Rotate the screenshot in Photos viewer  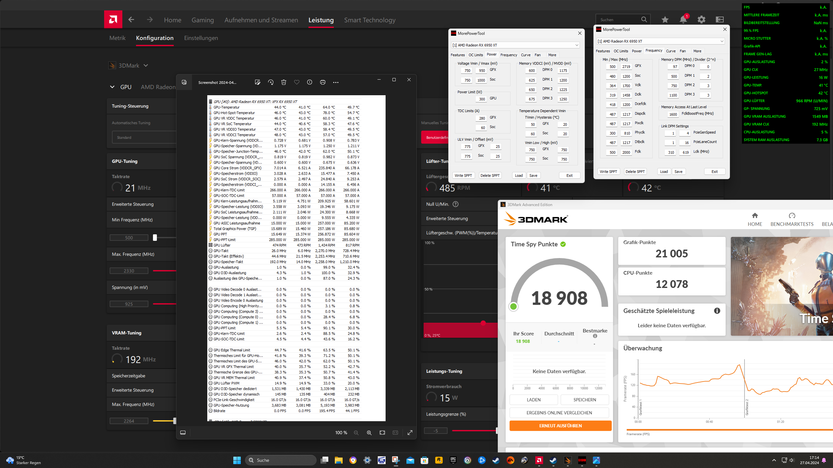(271, 82)
